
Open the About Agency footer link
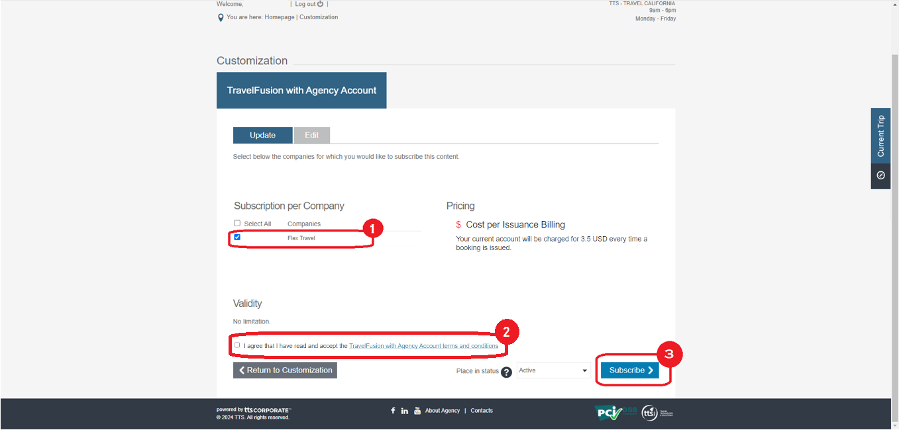pos(443,411)
